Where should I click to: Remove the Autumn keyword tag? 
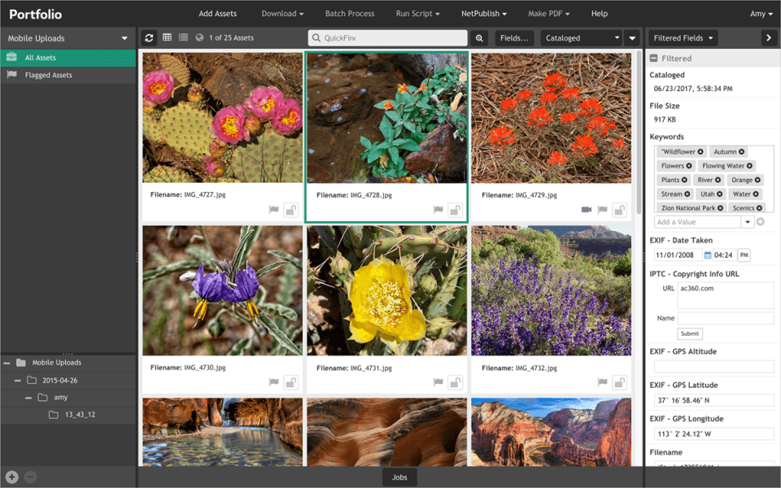pyautogui.click(x=742, y=152)
